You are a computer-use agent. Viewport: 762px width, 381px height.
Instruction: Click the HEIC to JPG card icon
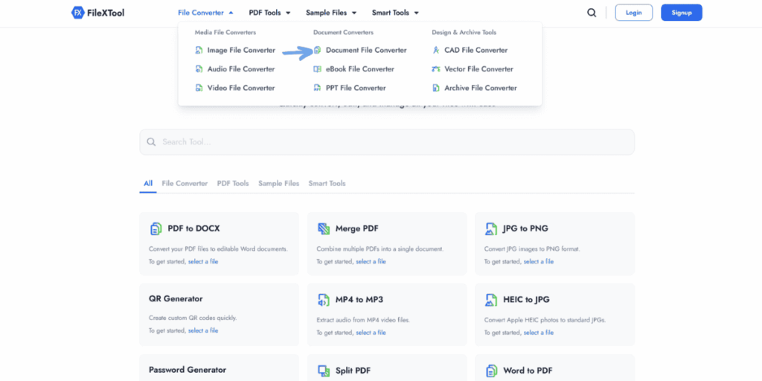[x=491, y=300]
